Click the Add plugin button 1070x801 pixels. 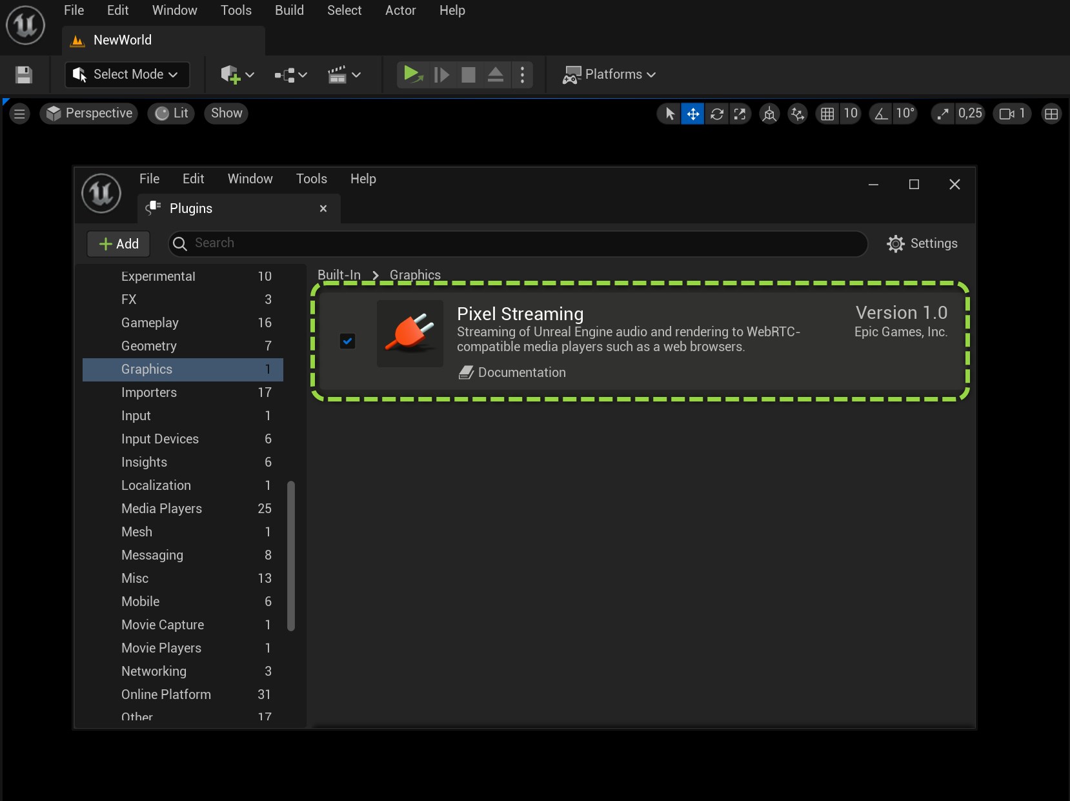(x=119, y=244)
